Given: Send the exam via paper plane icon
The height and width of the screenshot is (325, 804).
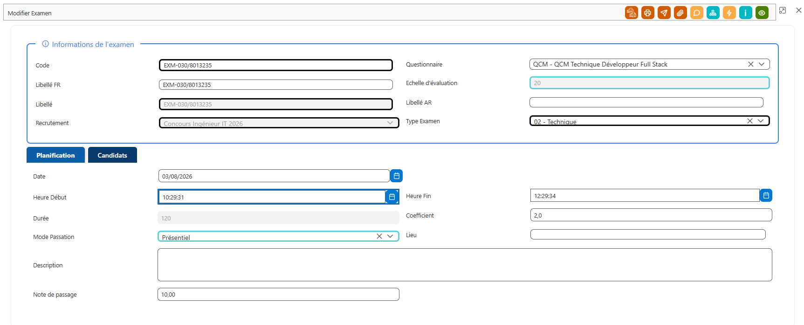Looking at the screenshot, I should tap(664, 13).
